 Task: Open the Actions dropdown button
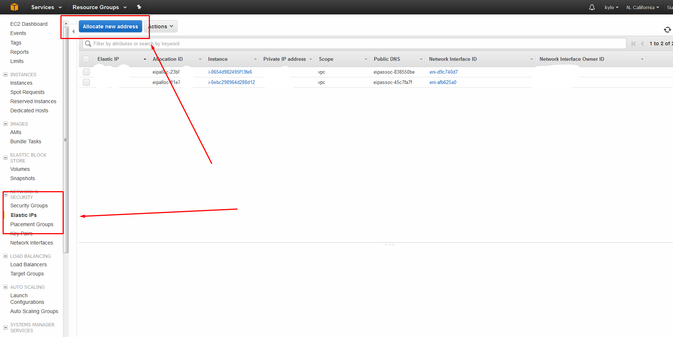161,27
